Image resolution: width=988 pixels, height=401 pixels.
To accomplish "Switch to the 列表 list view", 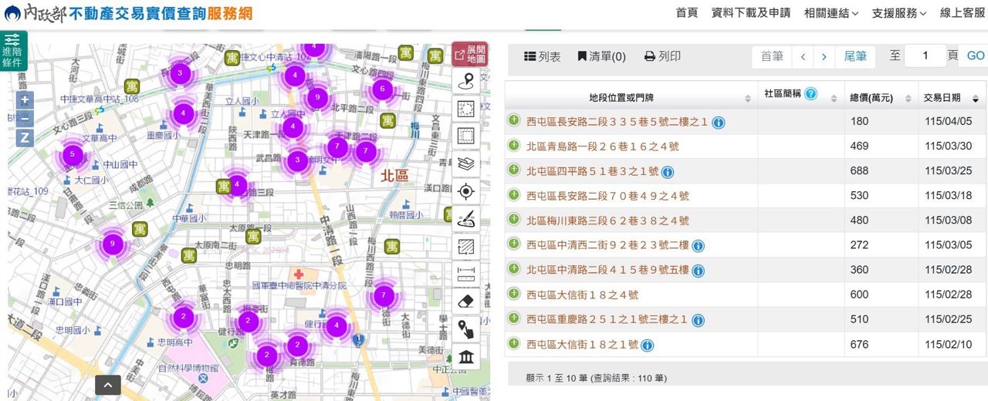I will coord(543,56).
